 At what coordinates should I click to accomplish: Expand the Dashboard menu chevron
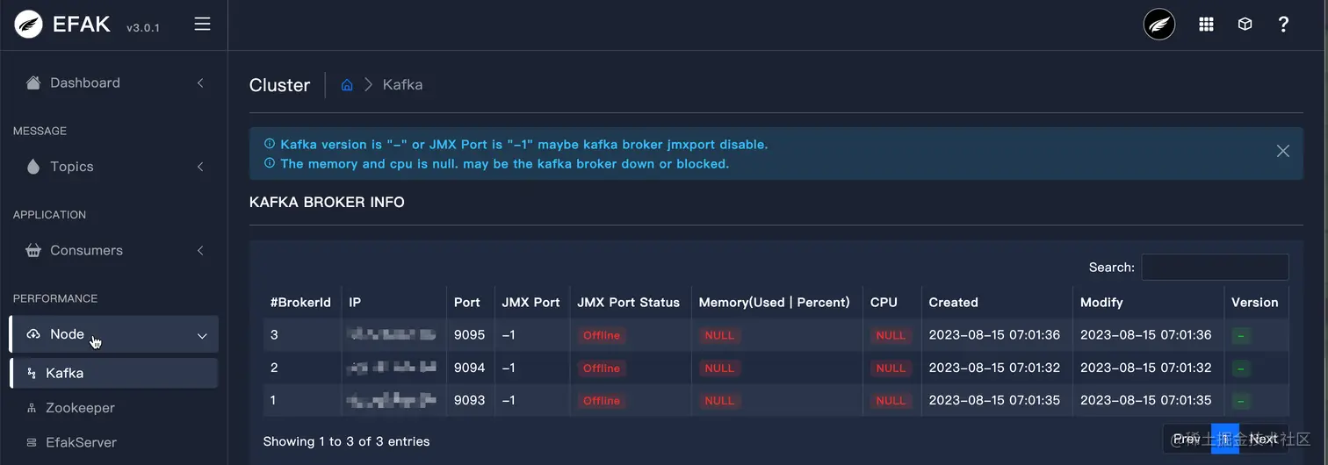(x=200, y=82)
